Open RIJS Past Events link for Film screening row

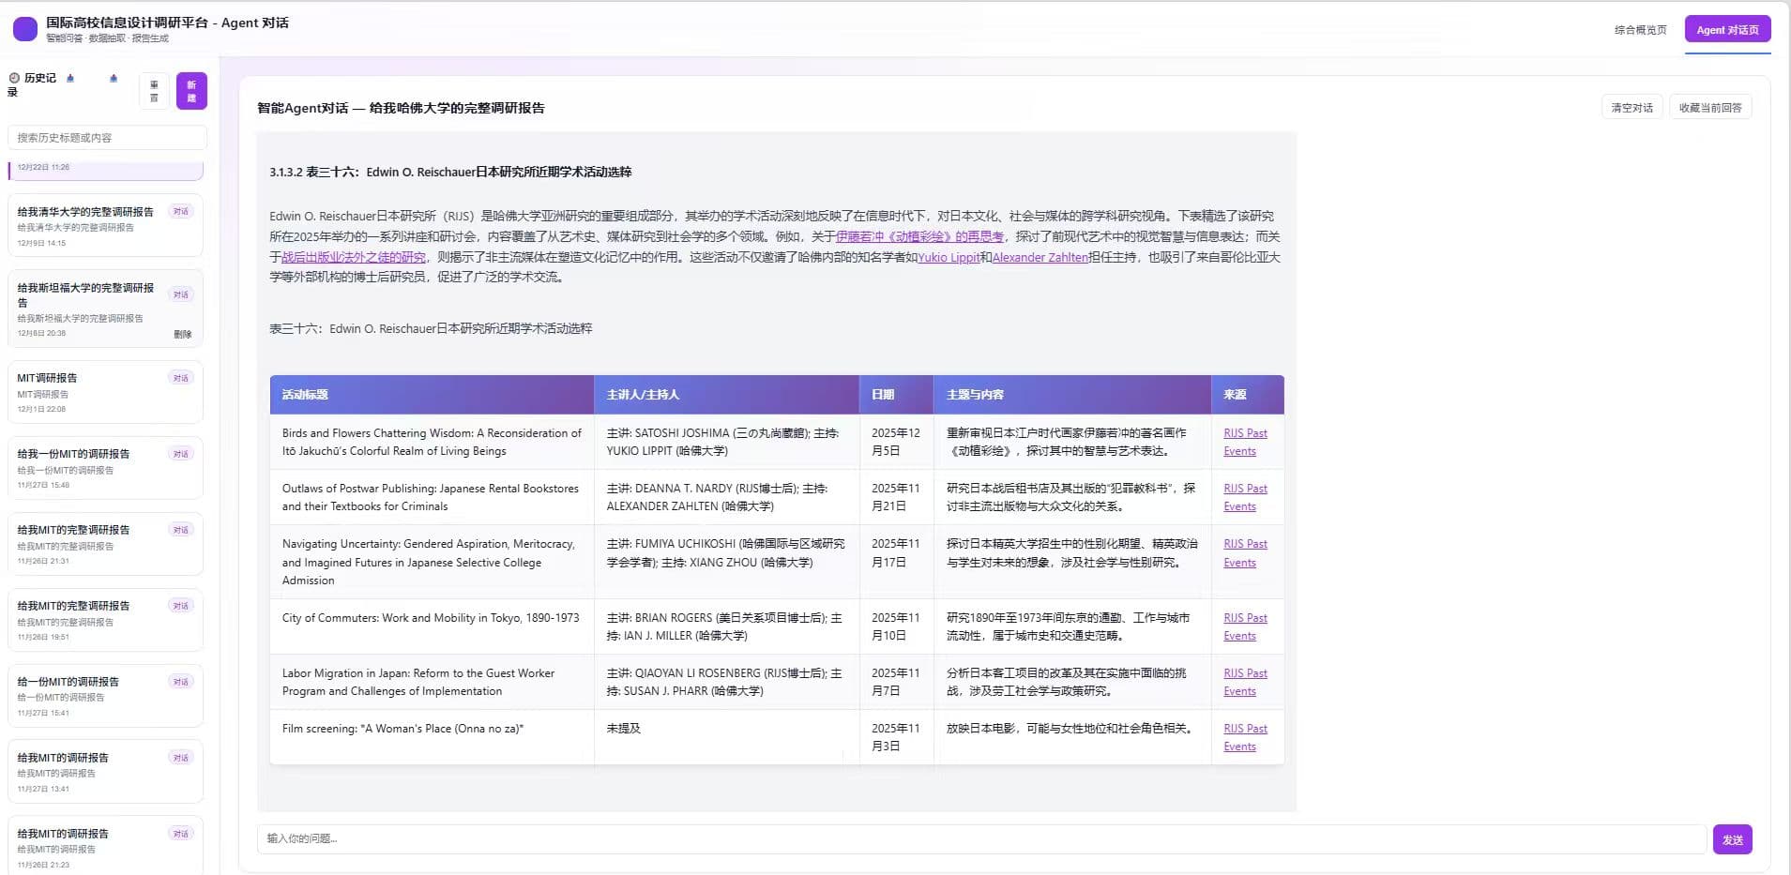(x=1245, y=737)
